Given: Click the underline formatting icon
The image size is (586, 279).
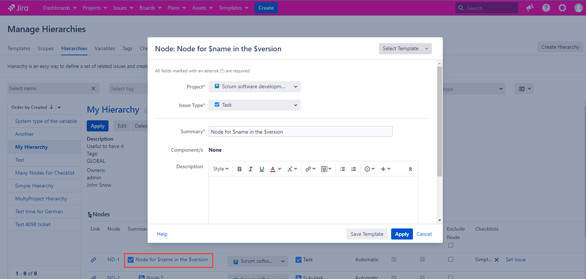Looking at the screenshot, I should tap(262, 169).
